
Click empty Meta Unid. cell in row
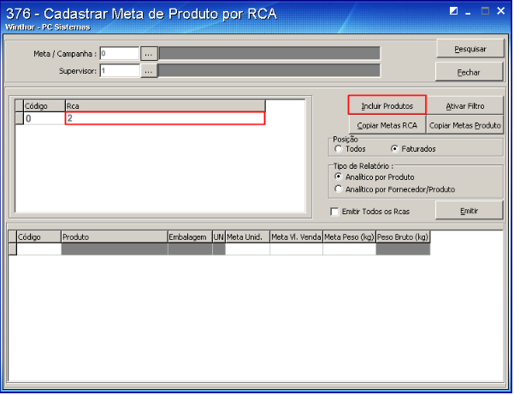(247, 249)
